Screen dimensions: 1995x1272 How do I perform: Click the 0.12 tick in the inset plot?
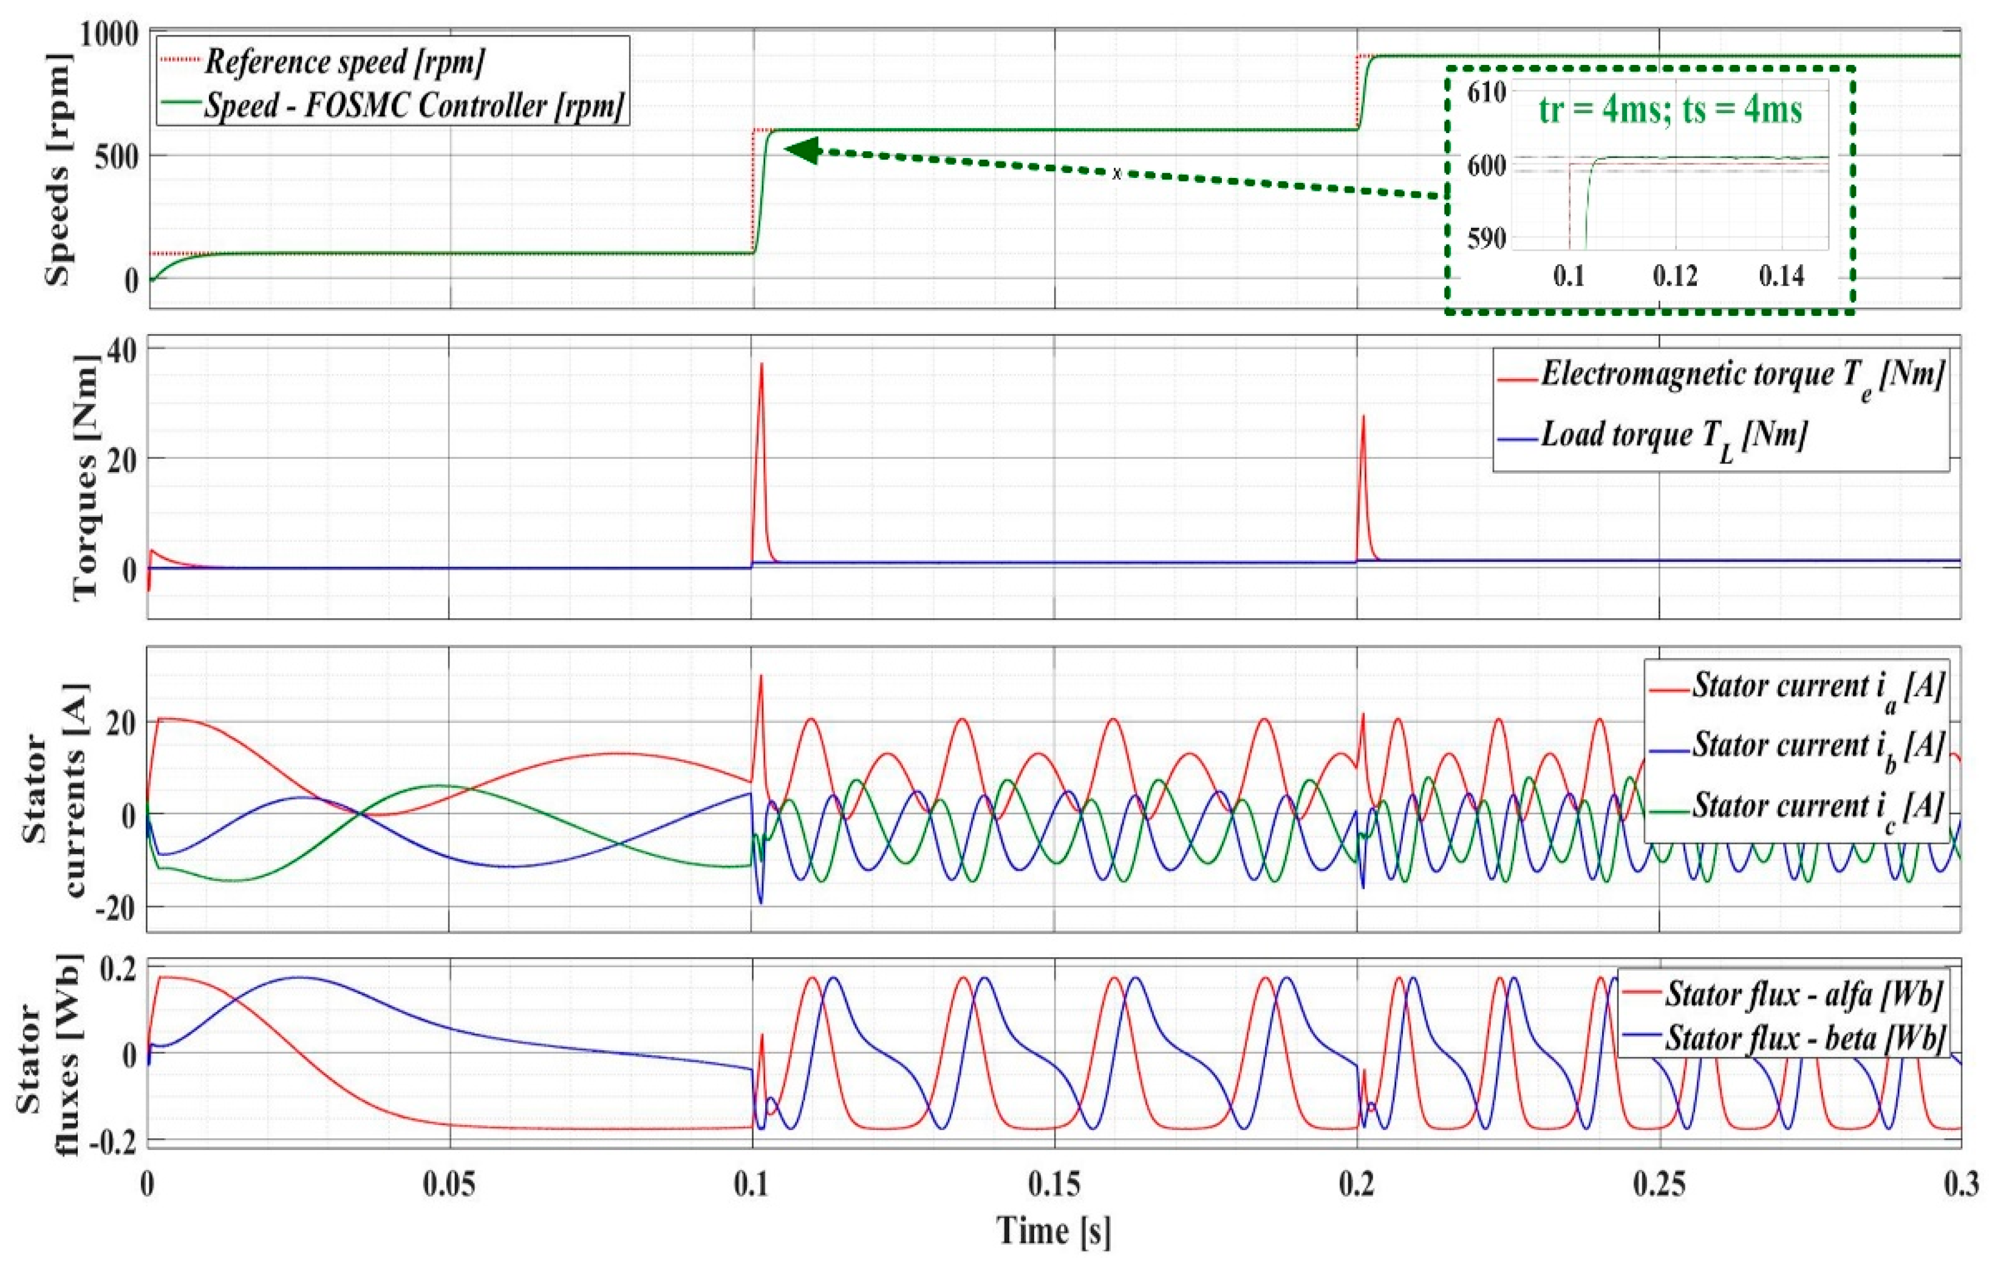click(1675, 276)
